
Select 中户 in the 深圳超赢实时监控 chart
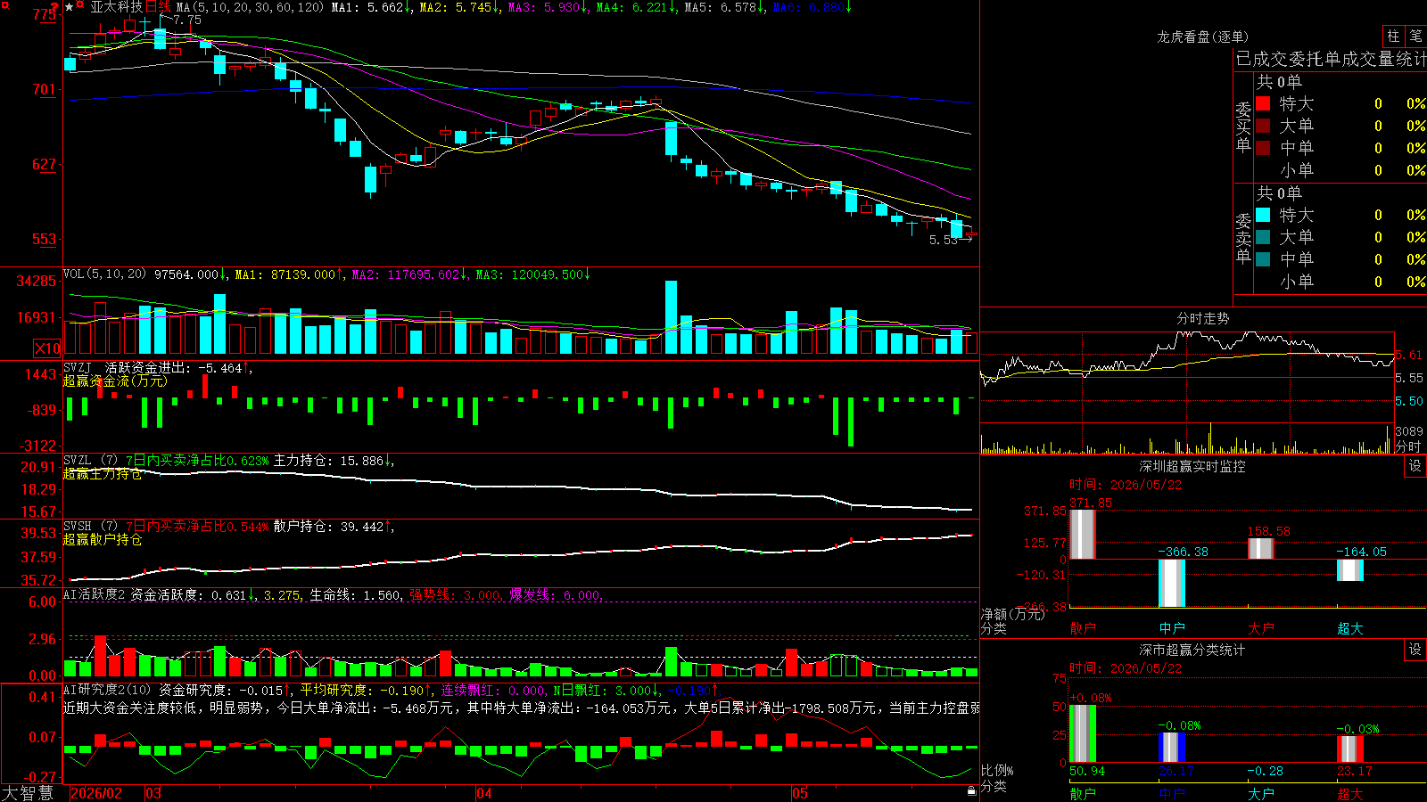(1172, 628)
